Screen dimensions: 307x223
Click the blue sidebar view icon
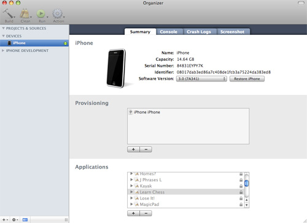tap(25, 220)
